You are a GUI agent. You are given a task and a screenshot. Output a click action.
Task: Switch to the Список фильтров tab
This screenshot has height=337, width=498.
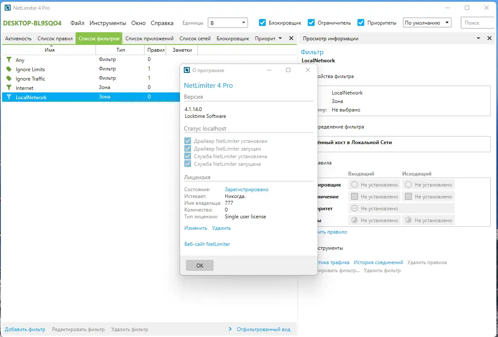point(99,38)
